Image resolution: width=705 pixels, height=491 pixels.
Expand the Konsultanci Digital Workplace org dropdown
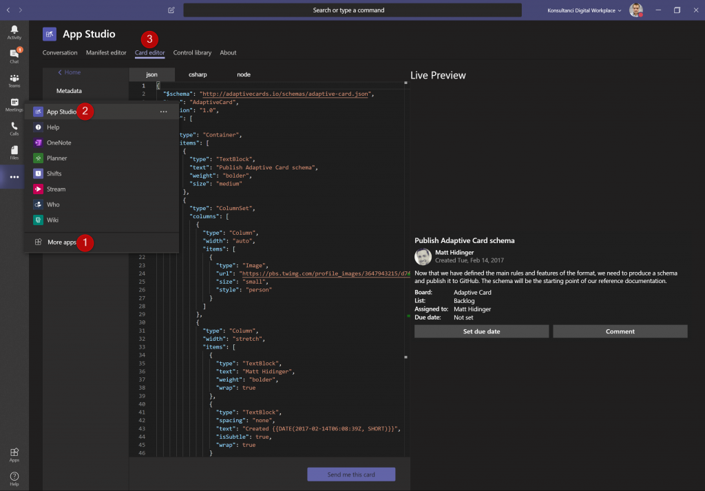coord(585,10)
